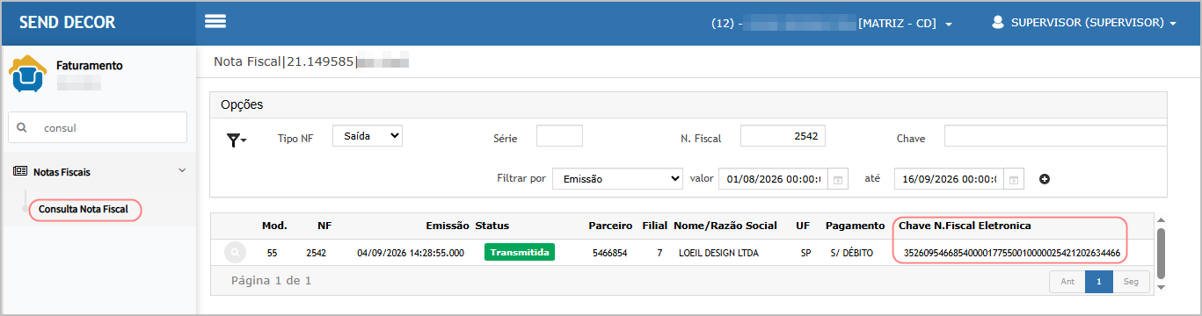Click the supervisor user avatar icon
Image resolution: width=1202 pixels, height=316 pixels.
tap(997, 22)
